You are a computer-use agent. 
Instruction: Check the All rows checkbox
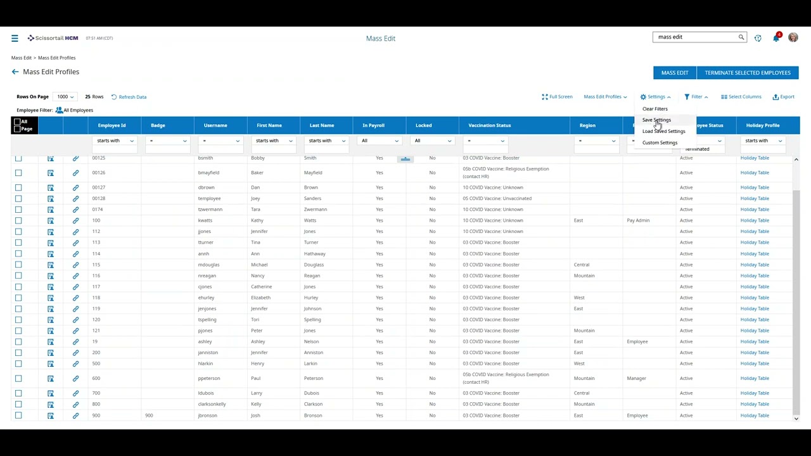point(17,122)
